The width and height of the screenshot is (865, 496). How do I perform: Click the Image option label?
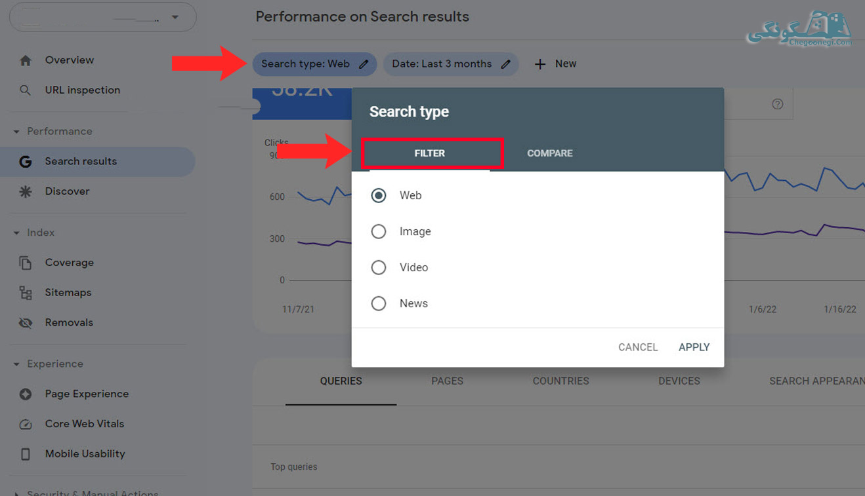[415, 231]
